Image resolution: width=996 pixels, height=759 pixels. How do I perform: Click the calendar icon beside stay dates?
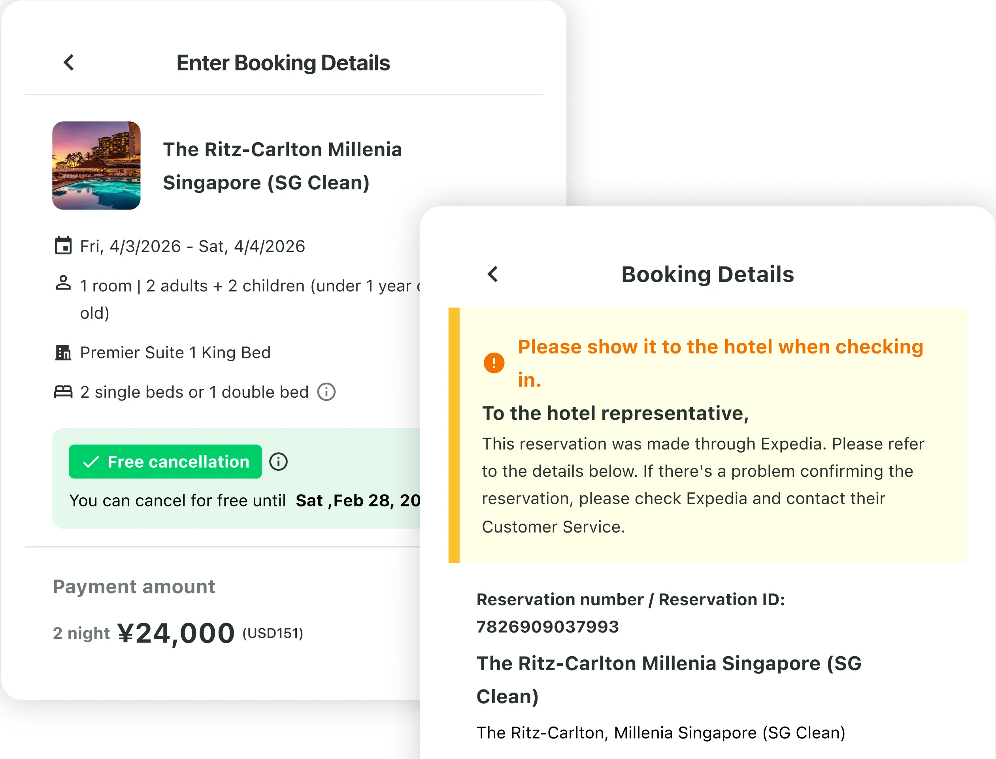63,246
